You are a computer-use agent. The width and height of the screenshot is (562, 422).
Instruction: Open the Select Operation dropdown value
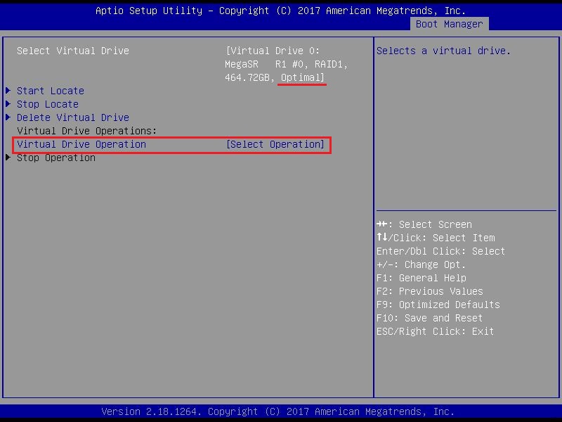coord(275,144)
